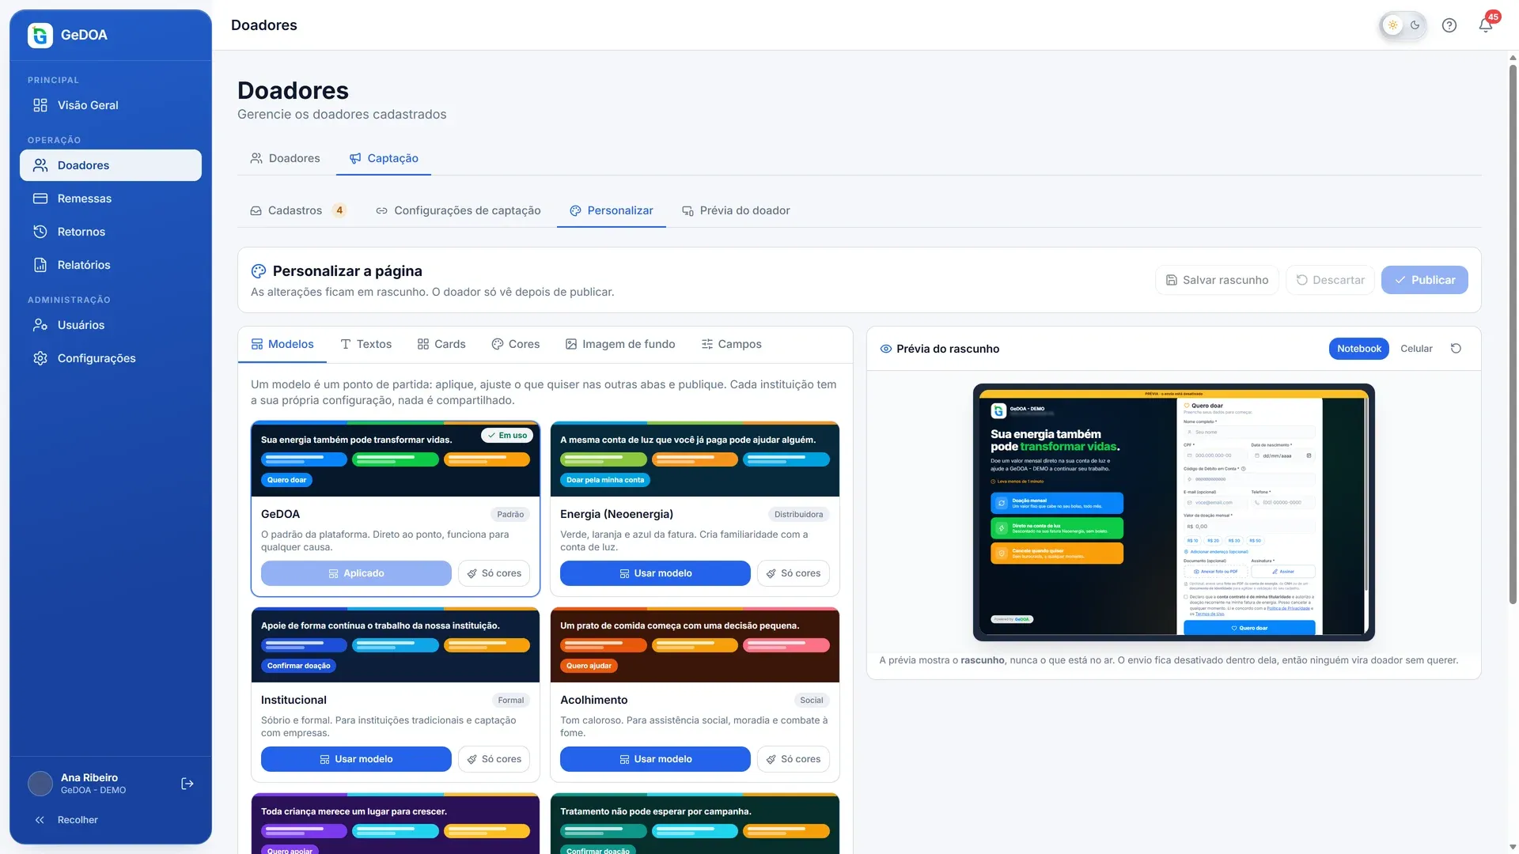Switch to the Campos tab
Screen dimensions: 1519x854
(x=731, y=344)
